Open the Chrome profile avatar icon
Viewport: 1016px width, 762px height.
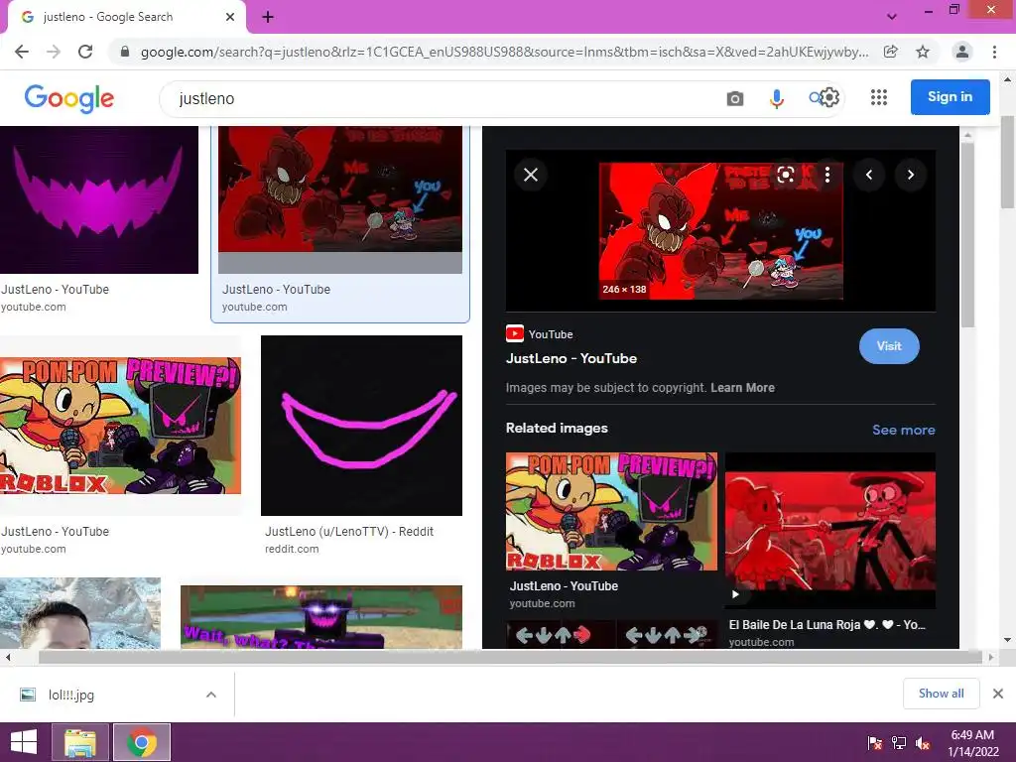962,52
